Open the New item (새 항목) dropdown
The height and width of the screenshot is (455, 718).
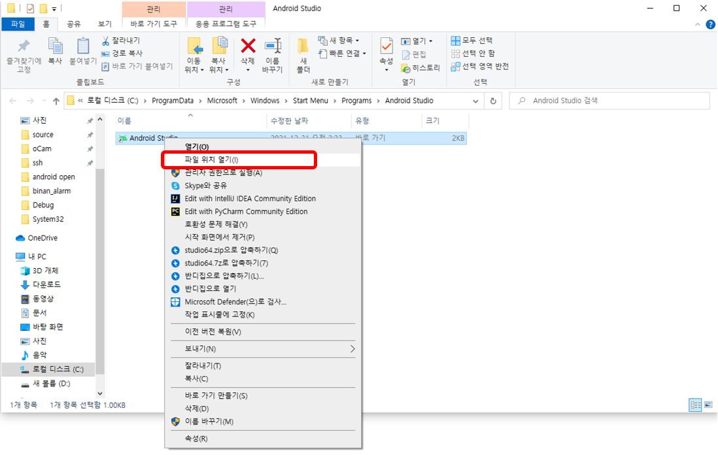pos(339,41)
